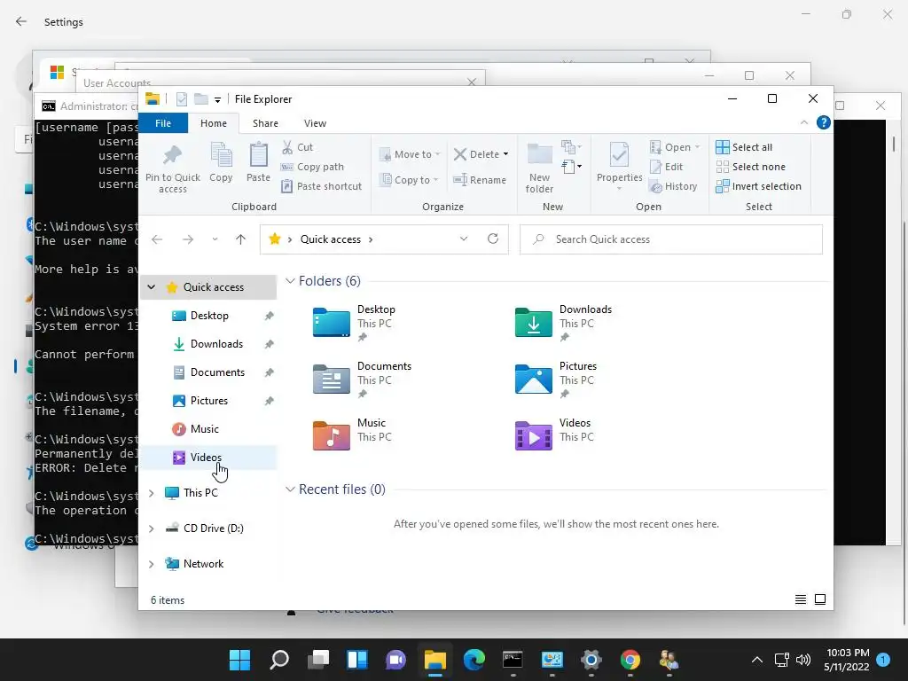Image resolution: width=908 pixels, height=681 pixels.
Task: Open the Recent locations dropdown
Action: point(215,239)
